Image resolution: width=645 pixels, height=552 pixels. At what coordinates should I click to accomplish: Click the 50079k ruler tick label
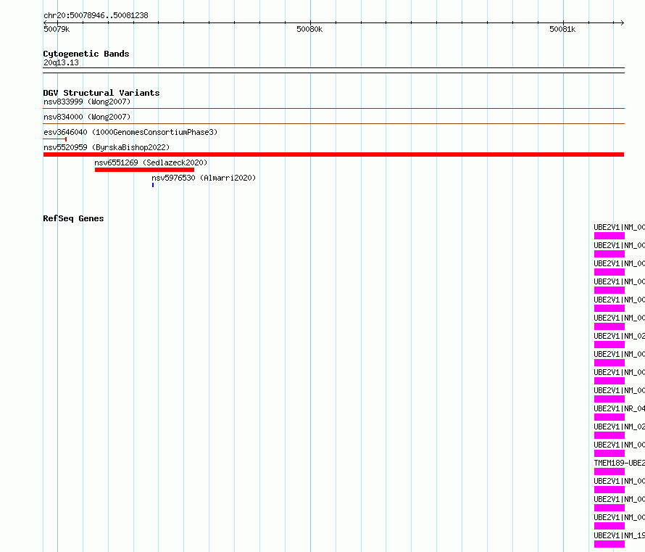pyautogui.click(x=57, y=29)
